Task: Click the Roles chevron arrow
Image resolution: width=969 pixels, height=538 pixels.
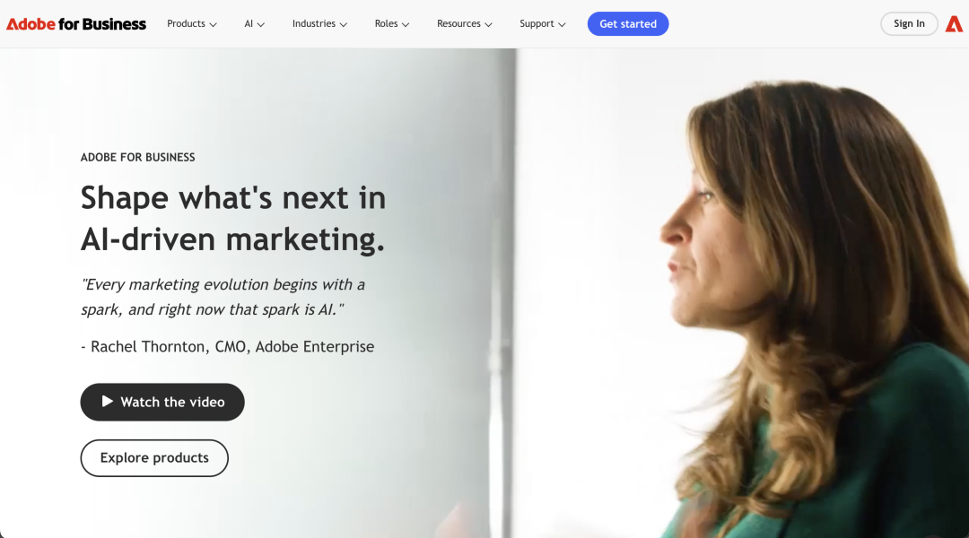Action: tap(406, 25)
